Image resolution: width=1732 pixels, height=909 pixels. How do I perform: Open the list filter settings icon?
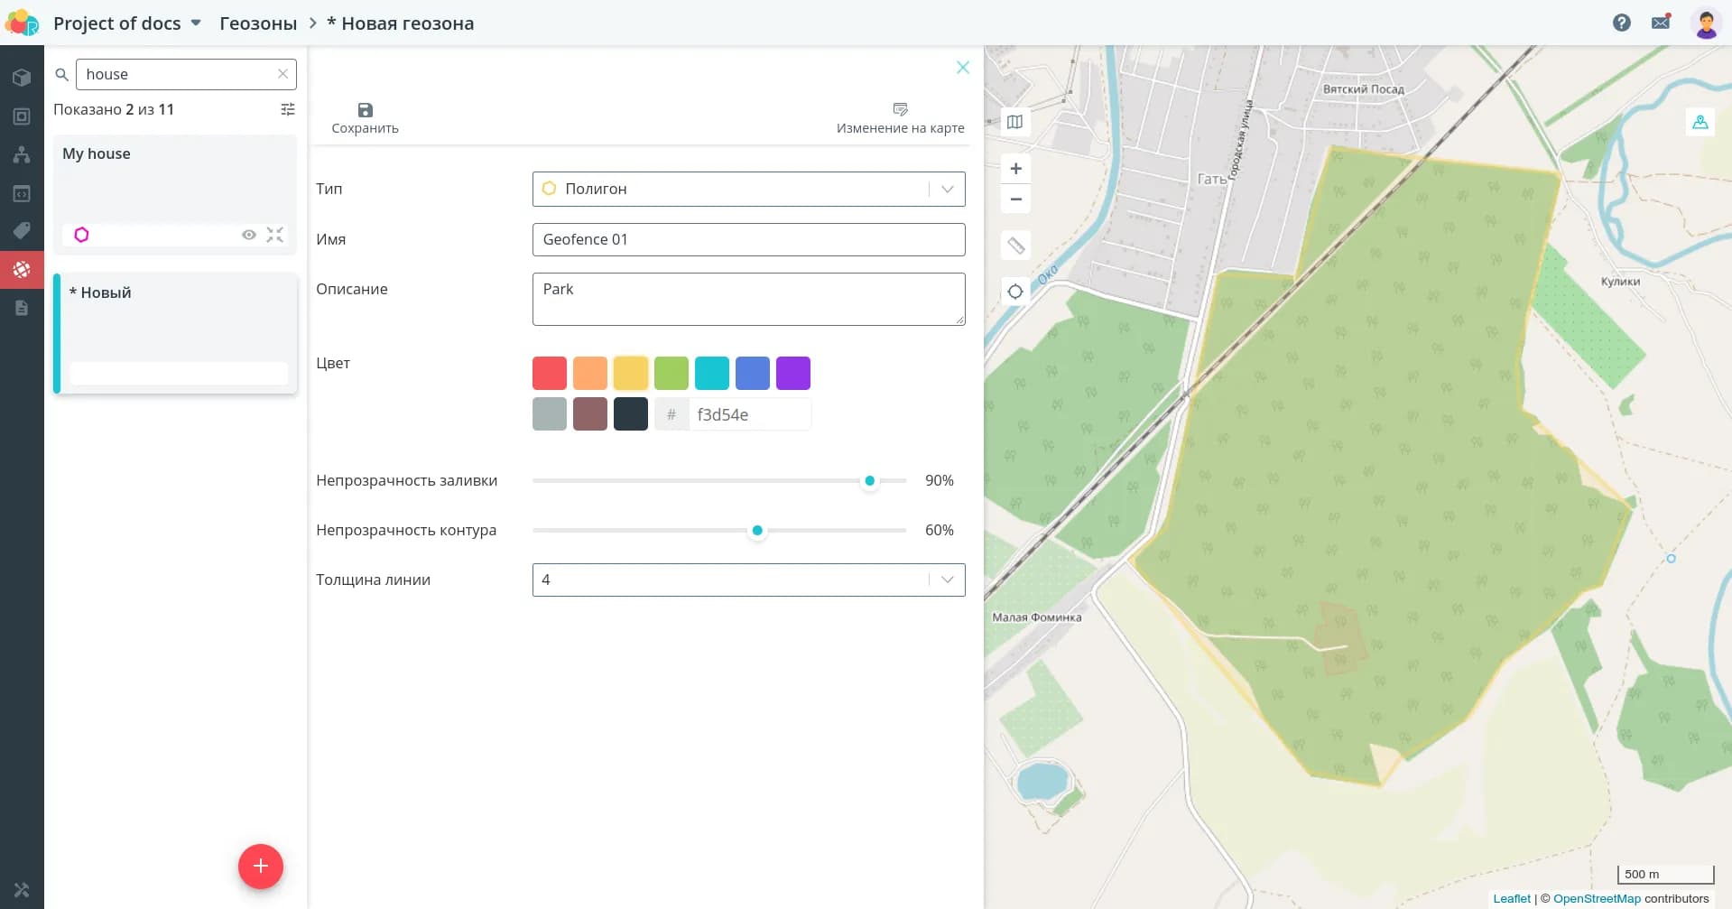[x=288, y=109]
